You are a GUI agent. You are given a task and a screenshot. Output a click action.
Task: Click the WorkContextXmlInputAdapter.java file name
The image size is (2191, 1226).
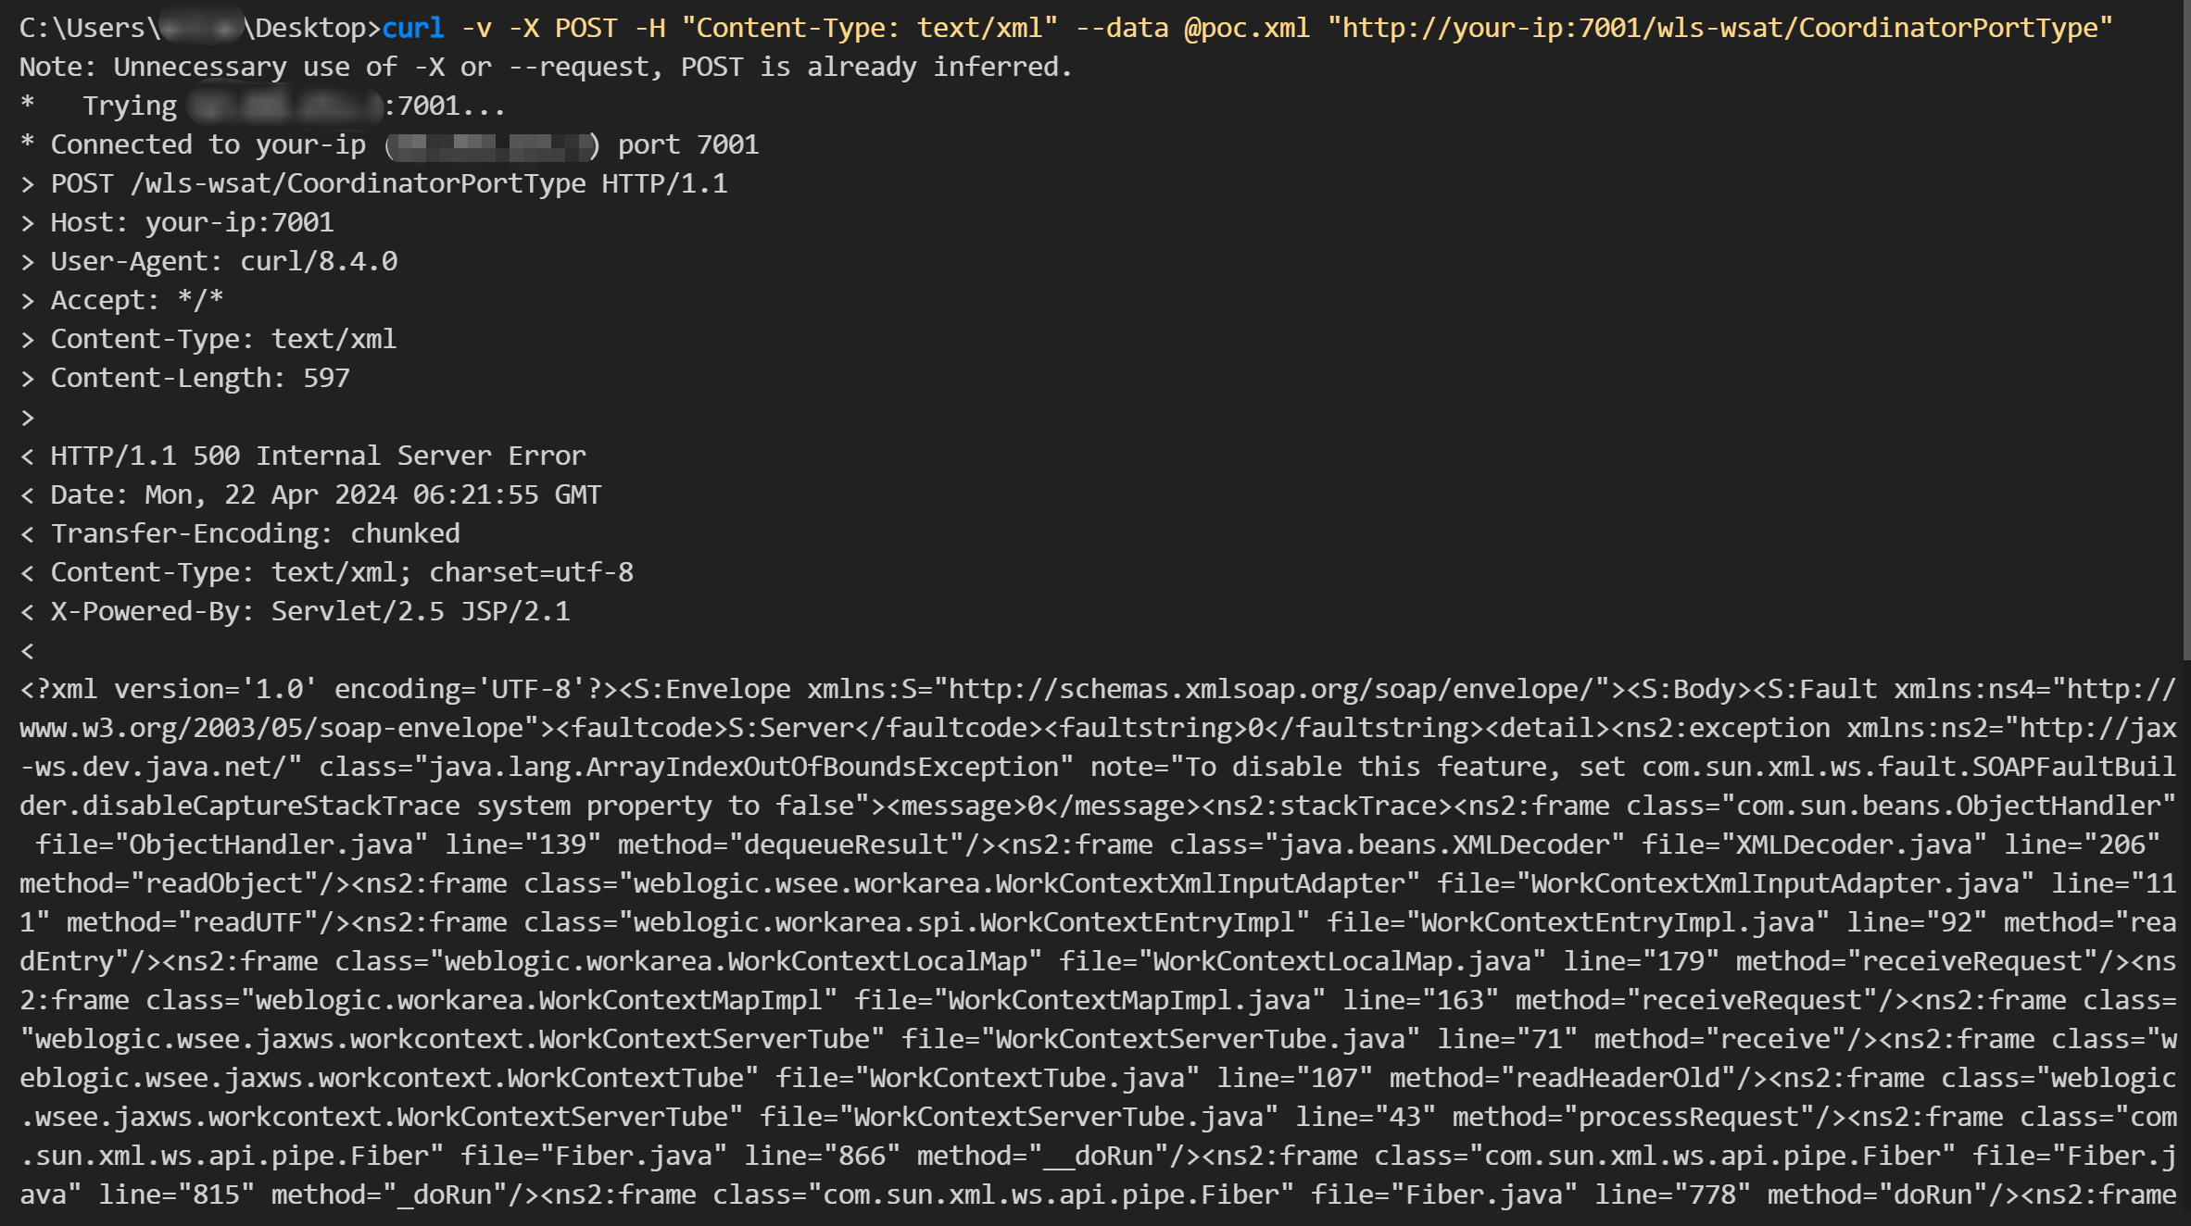click(x=1774, y=883)
